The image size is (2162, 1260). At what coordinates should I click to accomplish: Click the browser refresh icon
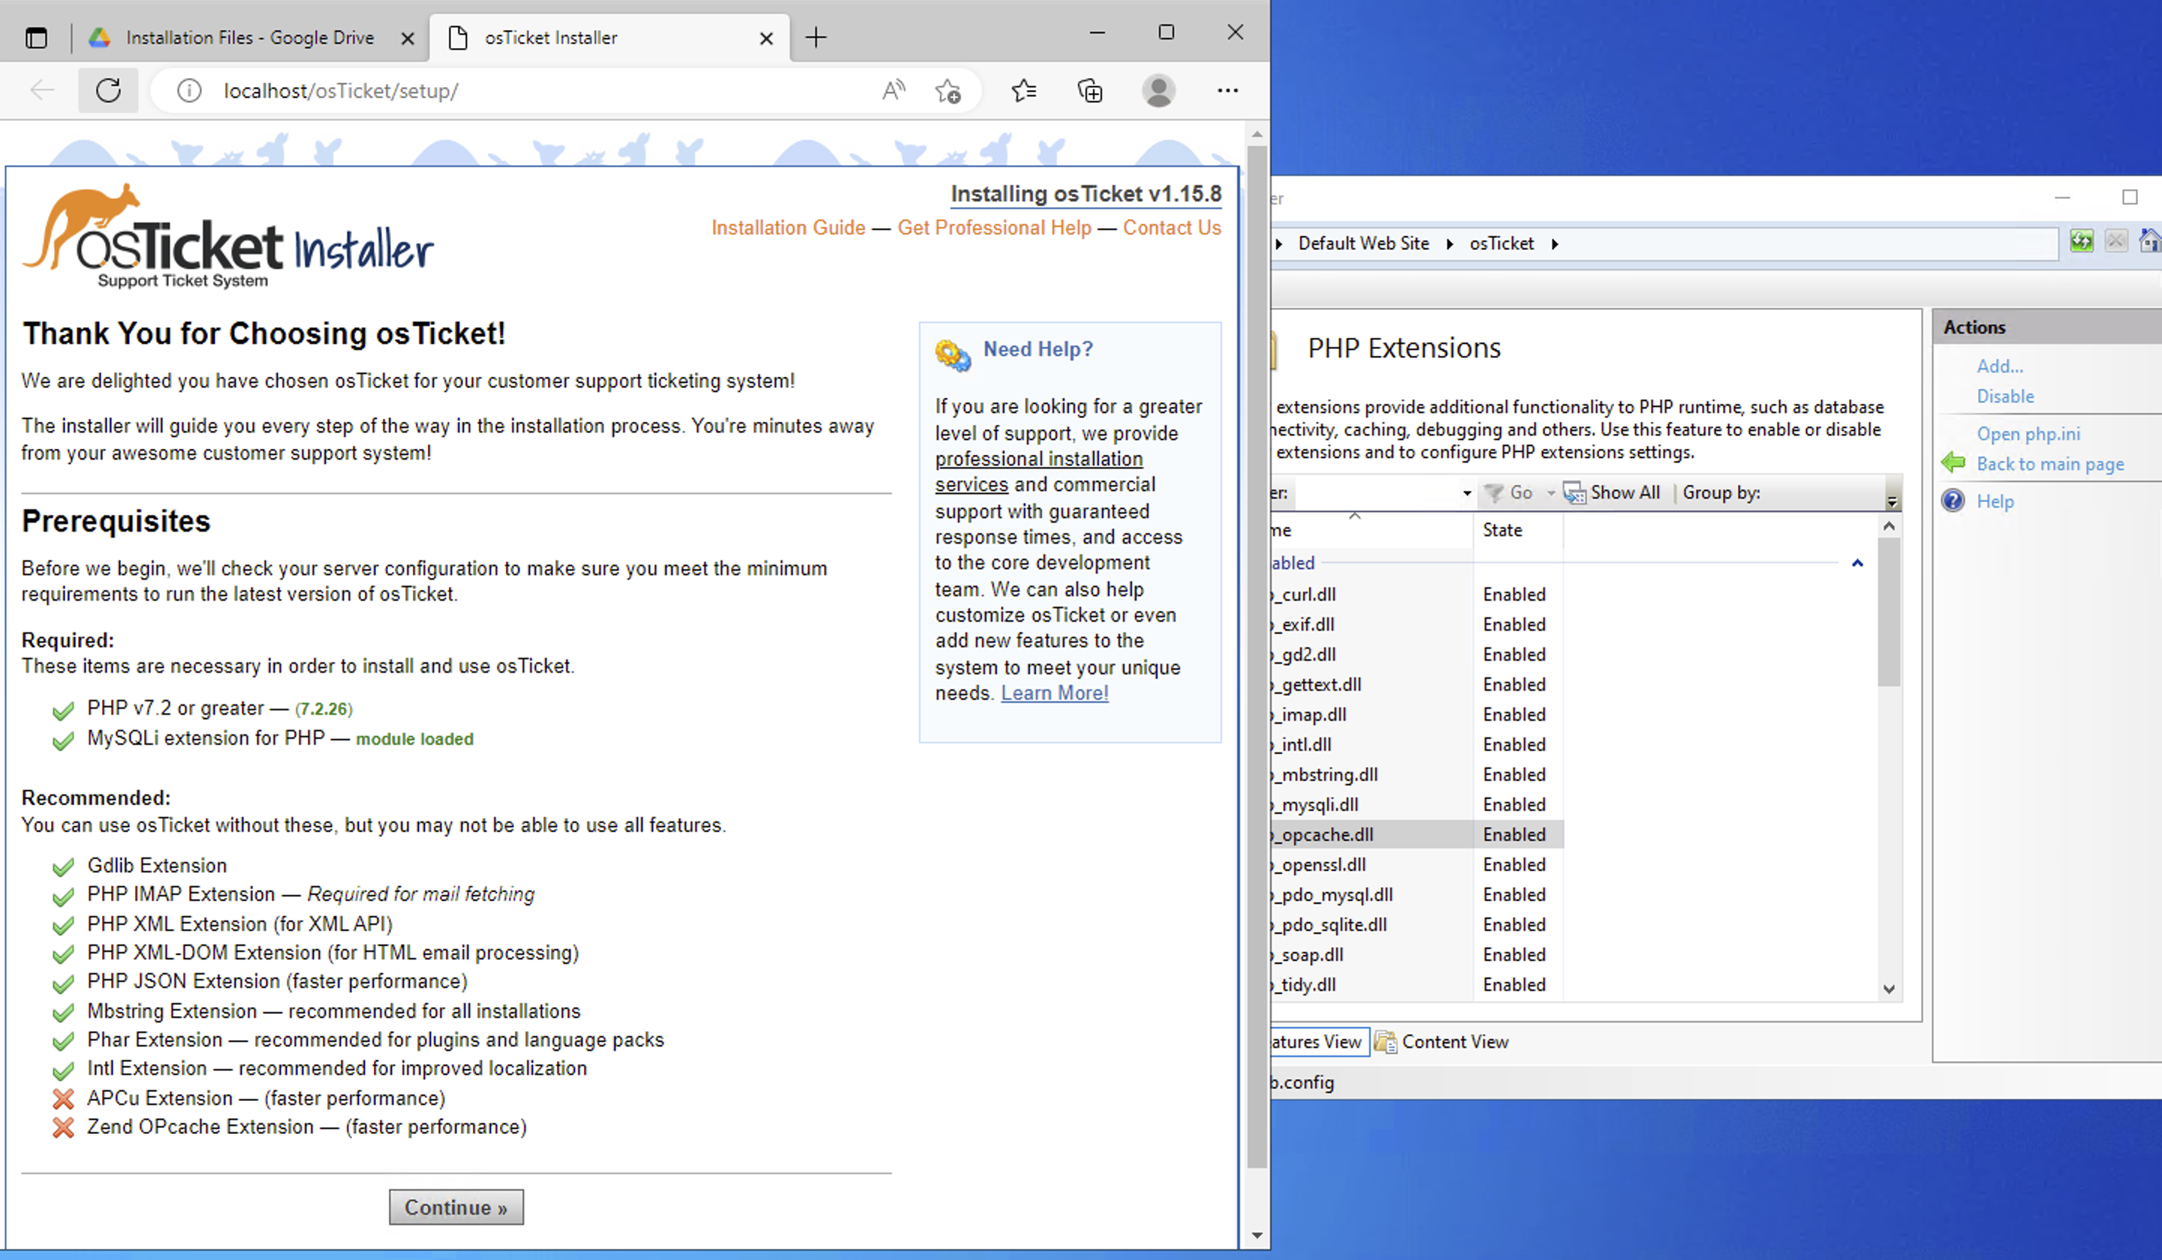(108, 90)
